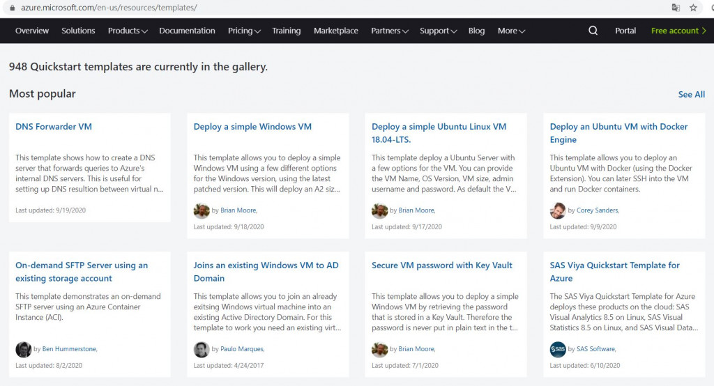Click DNS Forwarder VM description text

click(89, 173)
